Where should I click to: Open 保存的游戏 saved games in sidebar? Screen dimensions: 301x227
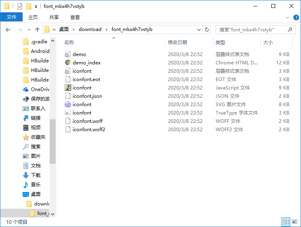36,99
